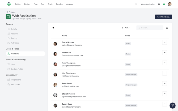178x111 pixels.
Task: Open more options for Frank Cole
Action: click(164, 53)
